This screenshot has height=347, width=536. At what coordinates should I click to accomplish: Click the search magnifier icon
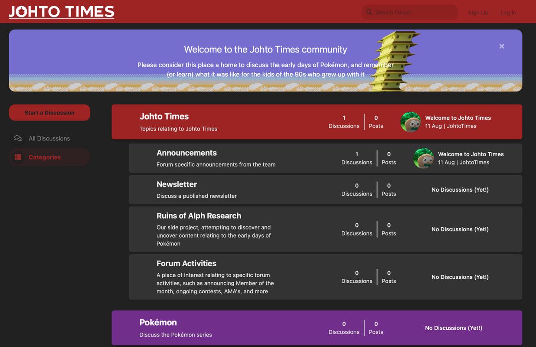[369, 12]
